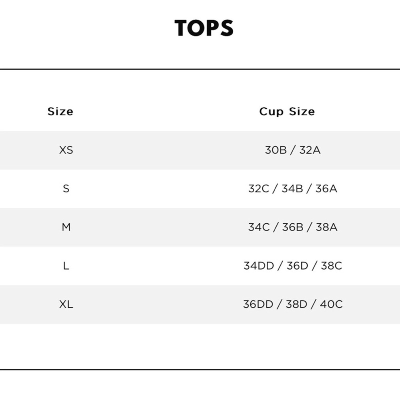Select the Size column header
This screenshot has width=400, height=400.
[x=60, y=111]
